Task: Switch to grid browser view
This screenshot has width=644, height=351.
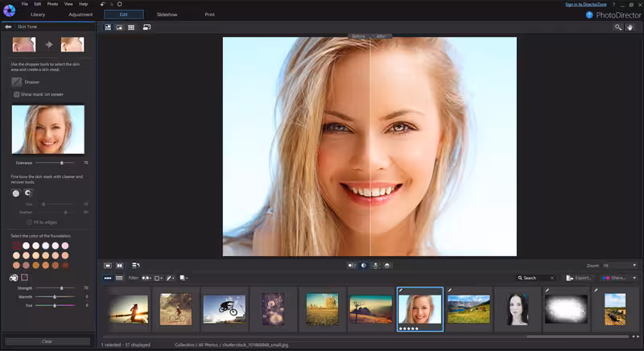Action: [131, 27]
